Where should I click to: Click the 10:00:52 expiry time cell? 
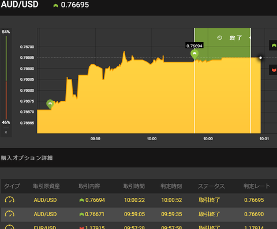coord(171,200)
